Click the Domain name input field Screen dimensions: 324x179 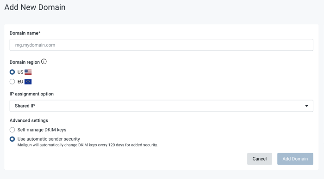coord(161,45)
